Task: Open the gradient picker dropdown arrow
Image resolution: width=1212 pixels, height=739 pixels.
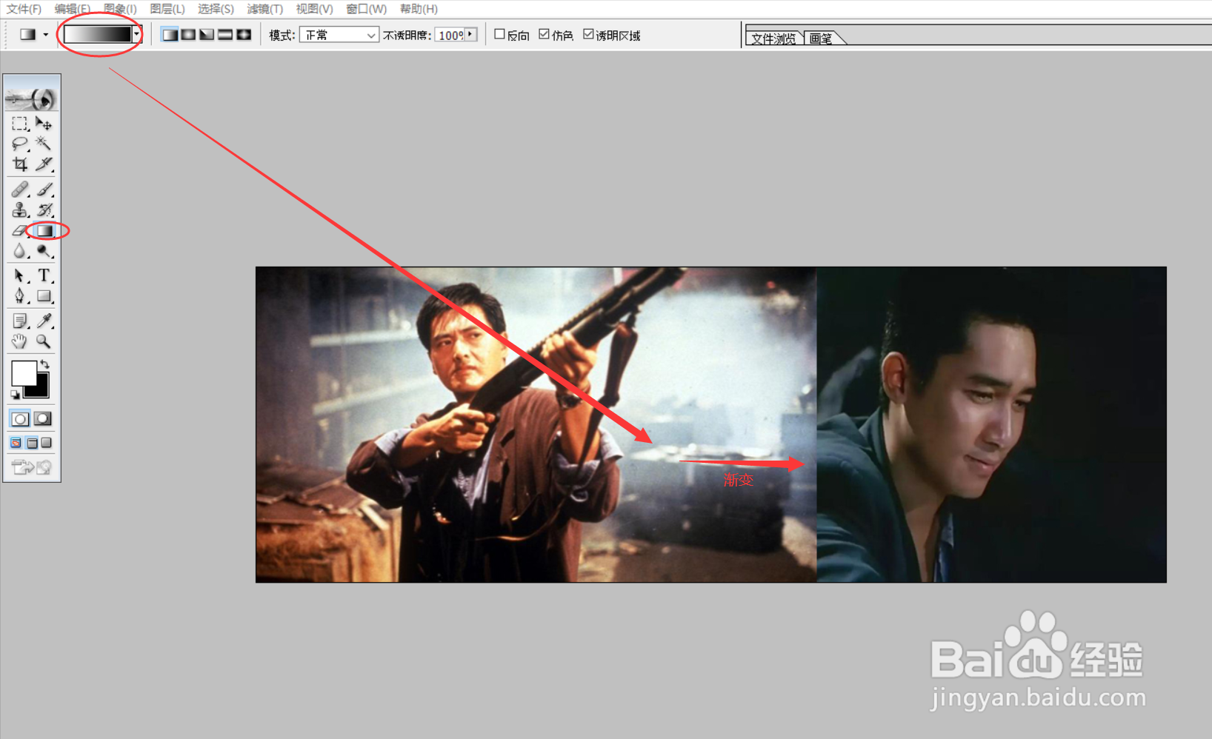Action: pos(136,34)
